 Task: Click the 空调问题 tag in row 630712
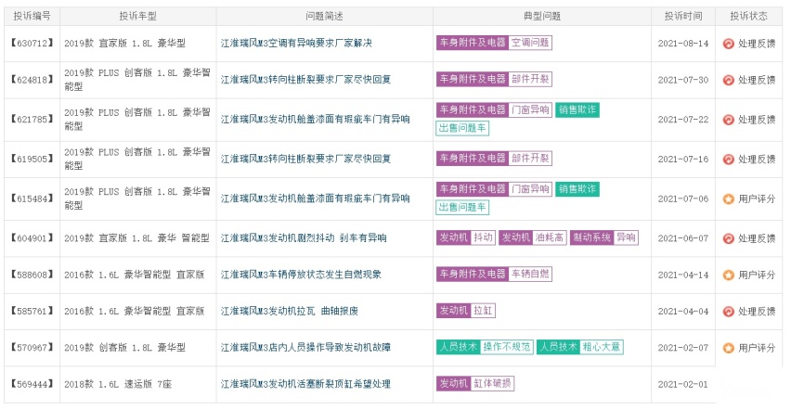(x=530, y=43)
